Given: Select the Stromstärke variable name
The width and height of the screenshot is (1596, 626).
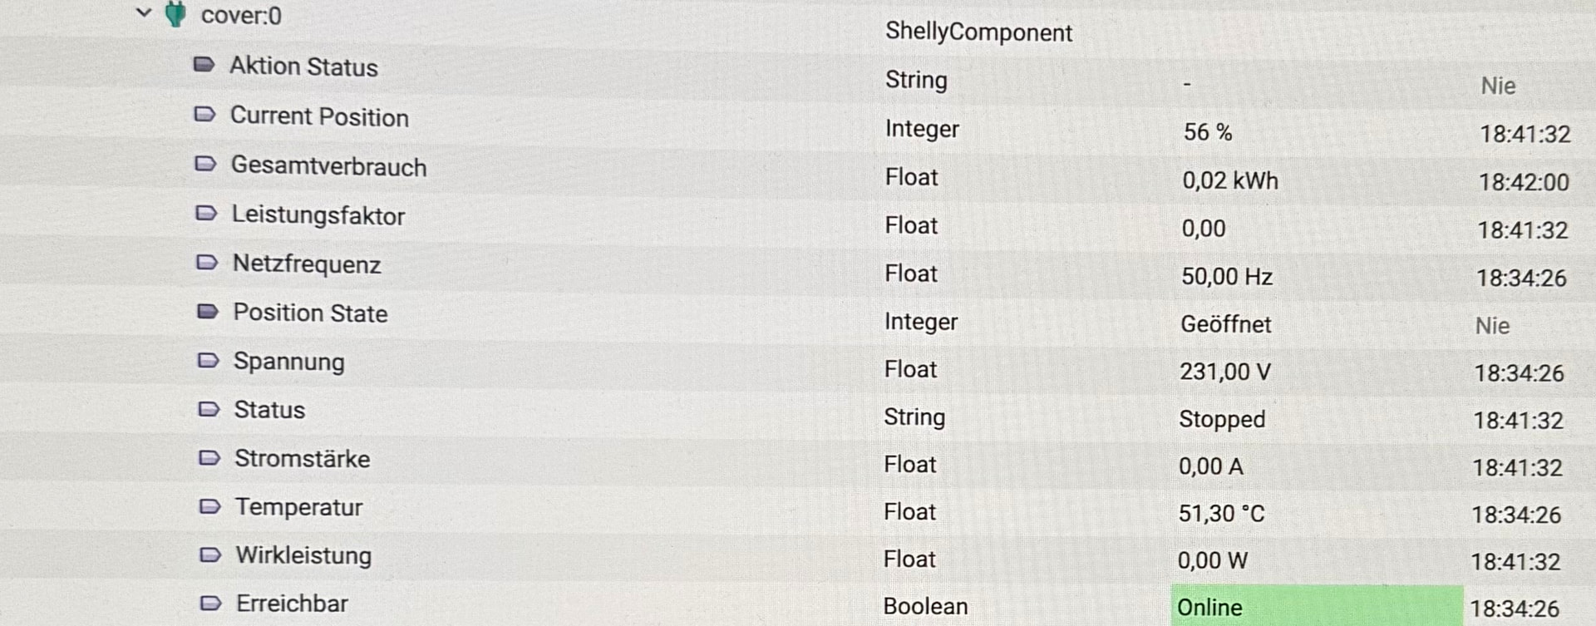Looking at the screenshot, I should click(302, 459).
